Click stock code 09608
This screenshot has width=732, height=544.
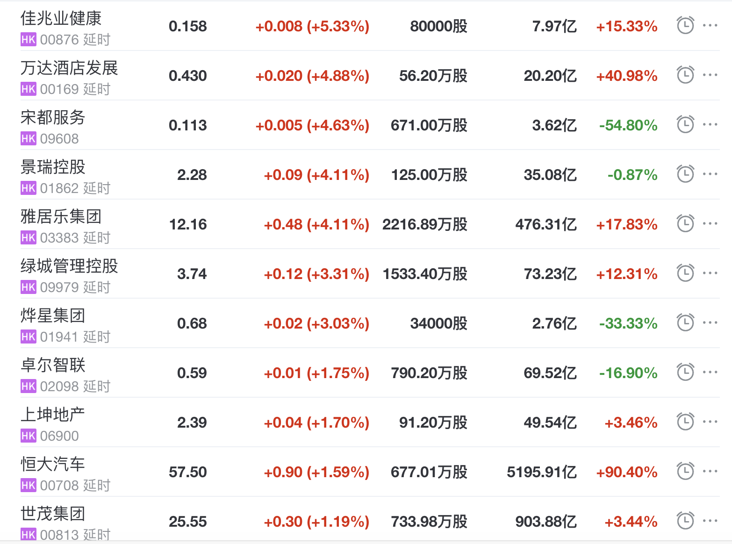tap(59, 139)
